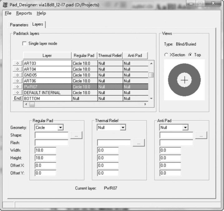Click the Layer column header
The width and height of the screenshot is (224, 211).
pyautogui.click(x=47, y=55)
